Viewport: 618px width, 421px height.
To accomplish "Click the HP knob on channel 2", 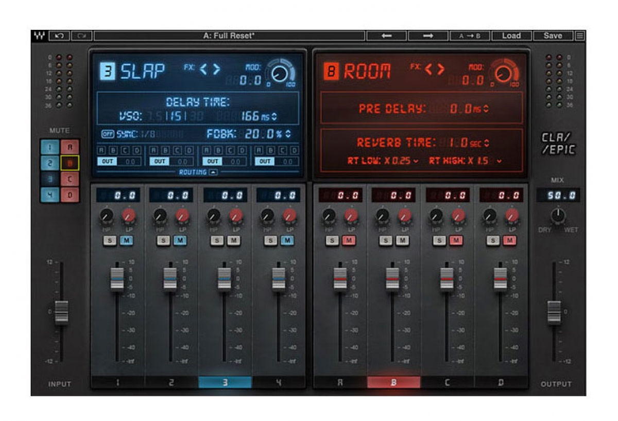I will click(x=160, y=216).
